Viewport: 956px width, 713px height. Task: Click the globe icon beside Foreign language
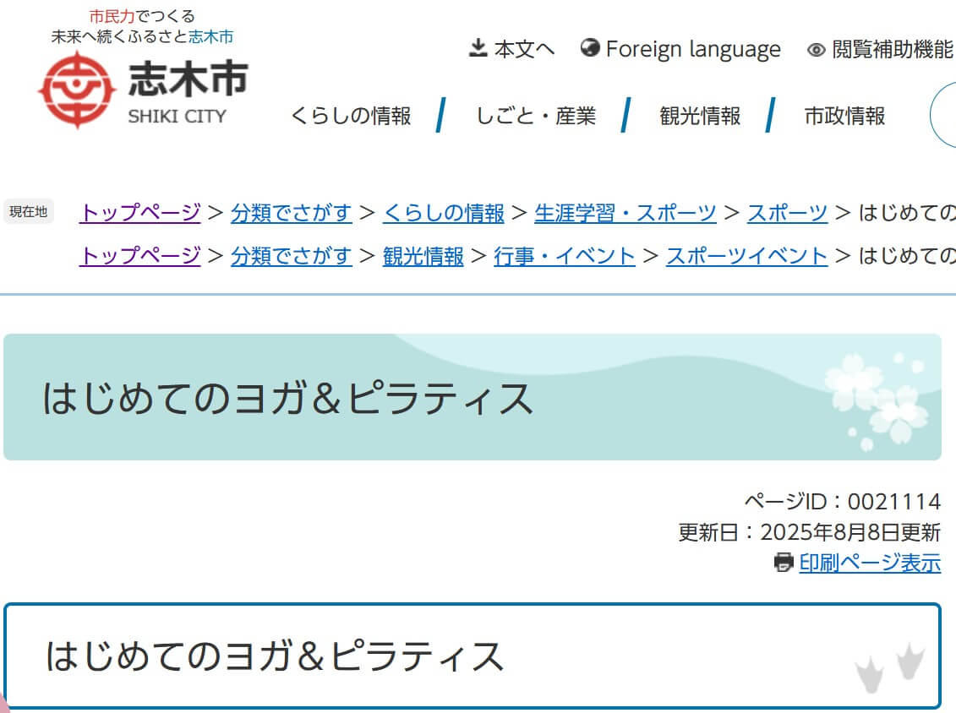(589, 47)
